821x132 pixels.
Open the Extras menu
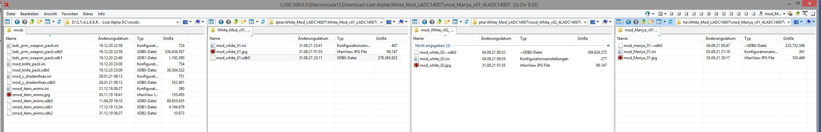coord(88,14)
